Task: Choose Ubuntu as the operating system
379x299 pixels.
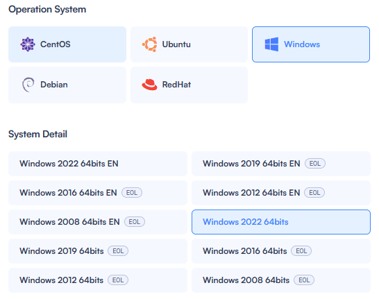Action: [189, 44]
